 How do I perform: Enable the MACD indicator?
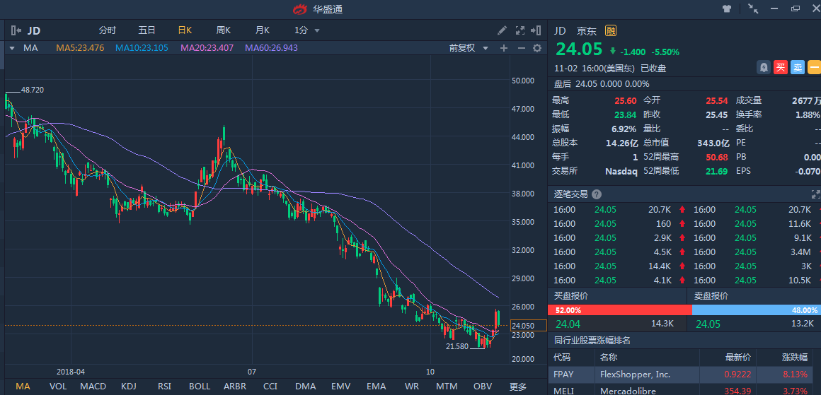93,387
